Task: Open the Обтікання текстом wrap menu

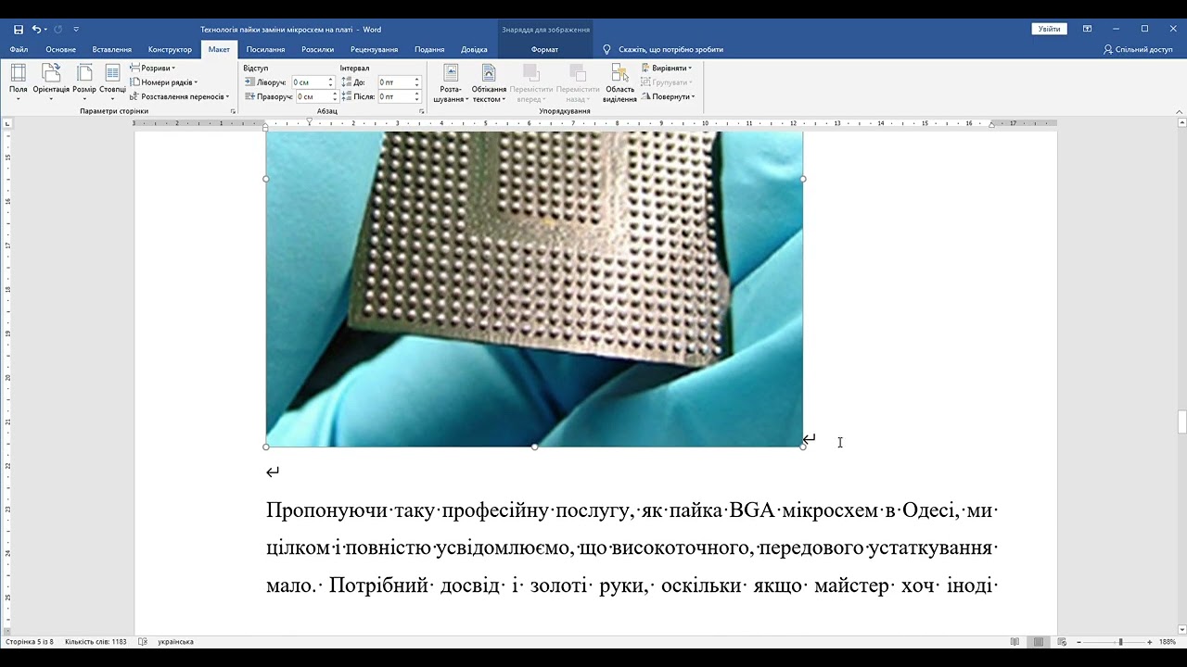Action: click(489, 82)
